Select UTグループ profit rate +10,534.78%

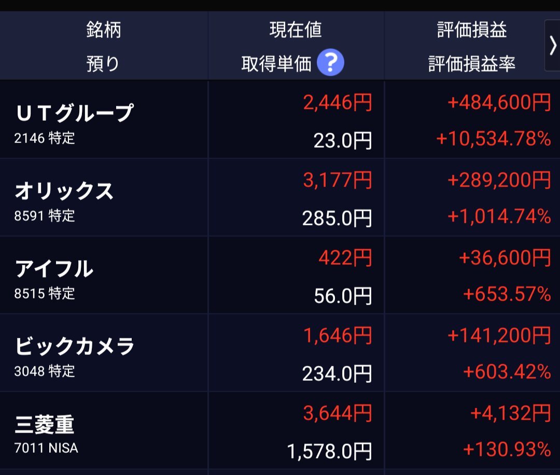493,138
